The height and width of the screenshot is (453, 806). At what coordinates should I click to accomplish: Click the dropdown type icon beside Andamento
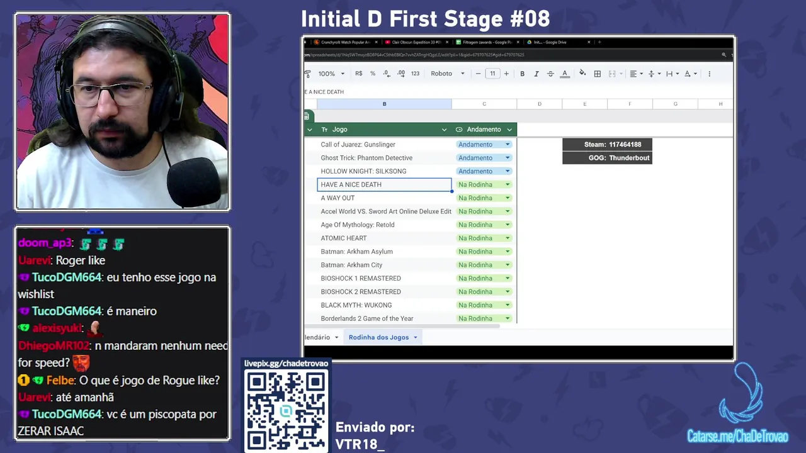tap(459, 130)
